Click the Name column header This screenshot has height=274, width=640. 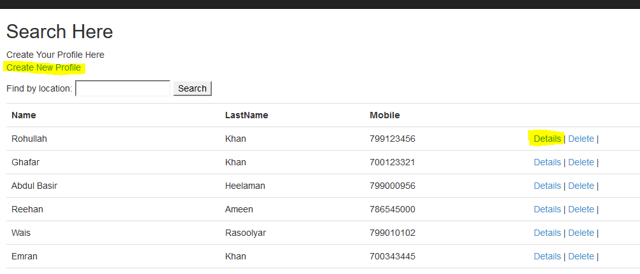[x=24, y=116]
